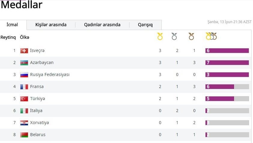Click the gold medal column icon
Image resolution: width=253 pixels, height=143 pixels.
(x=160, y=37)
